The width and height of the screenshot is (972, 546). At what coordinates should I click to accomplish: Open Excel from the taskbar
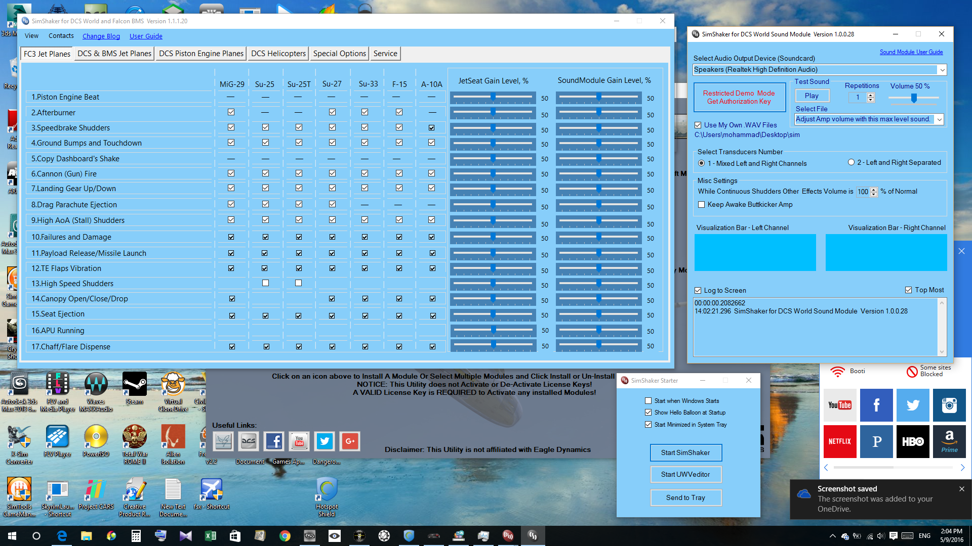coord(211,536)
